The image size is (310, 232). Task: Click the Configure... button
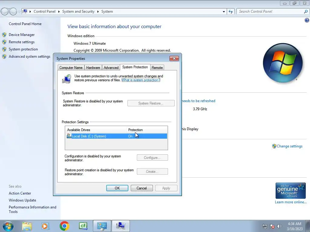pyautogui.click(x=152, y=158)
